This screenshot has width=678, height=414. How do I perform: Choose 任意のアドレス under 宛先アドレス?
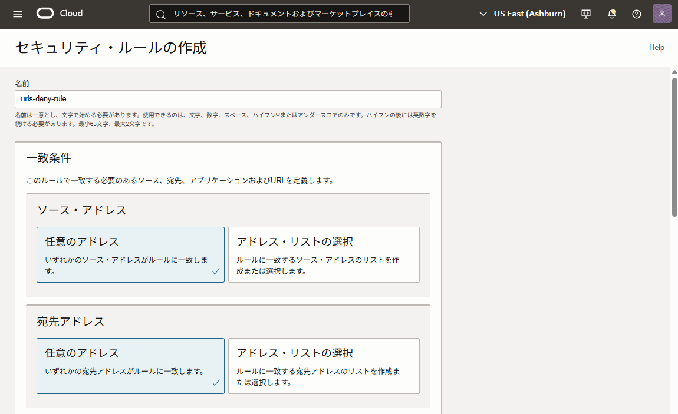(x=130, y=366)
